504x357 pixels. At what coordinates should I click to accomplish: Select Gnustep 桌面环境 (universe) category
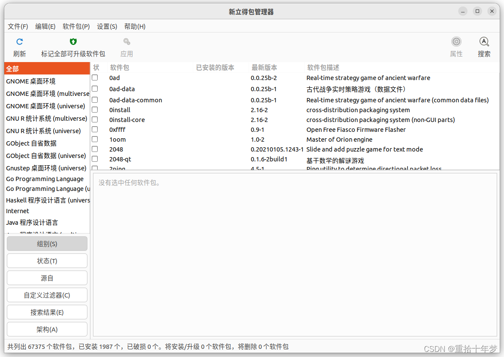point(47,168)
